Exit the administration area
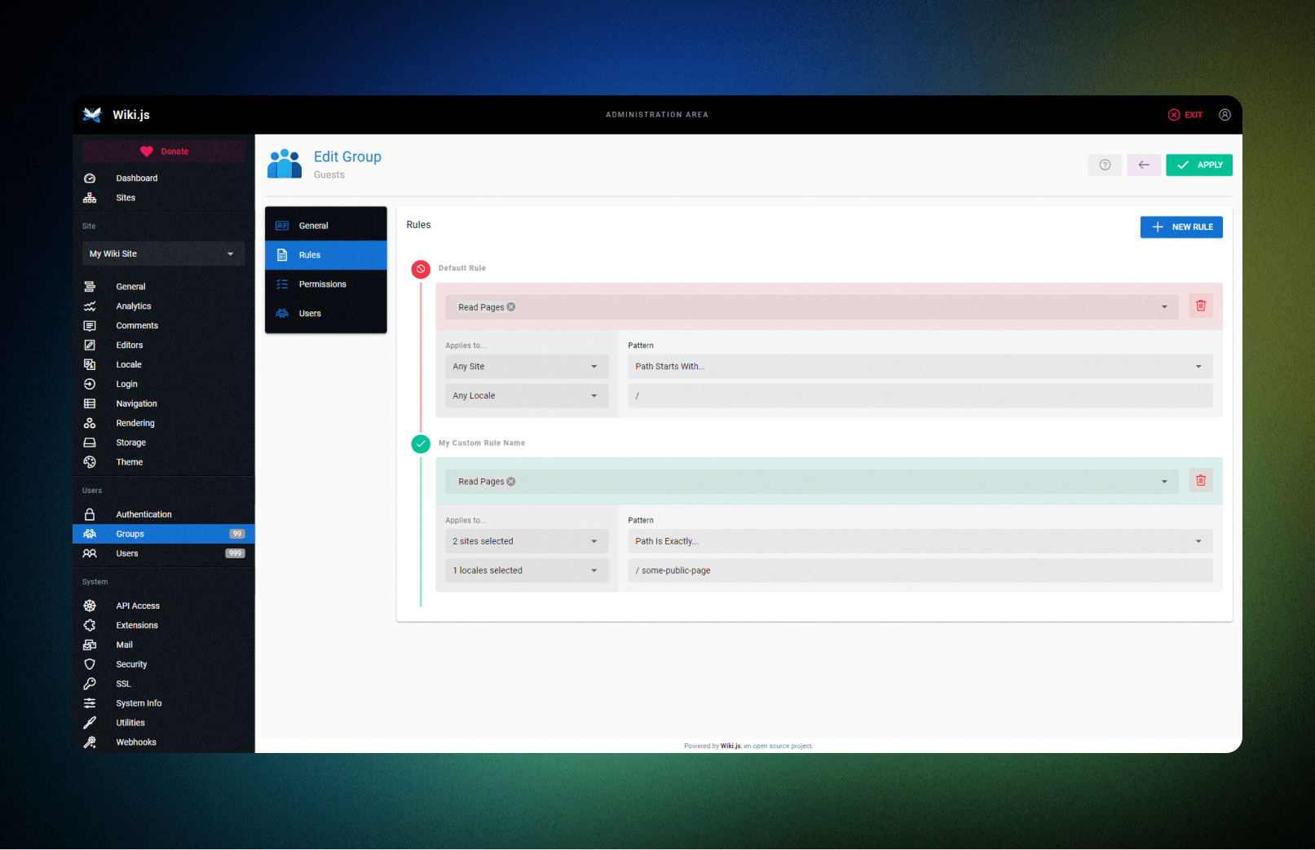1315x850 pixels. (x=1185, y=115)
